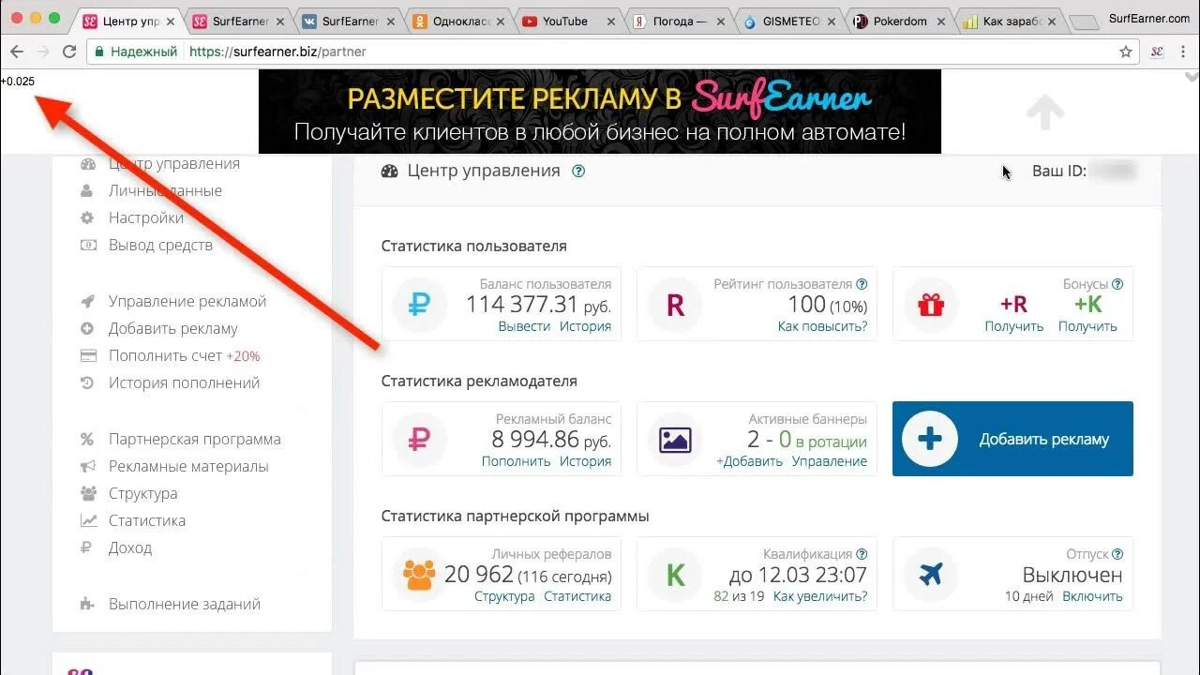Click the history icon beside История пополнений

point(87,383)
